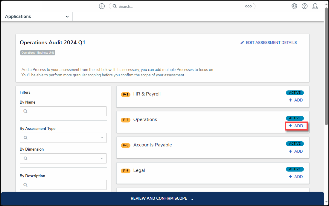Open the help question mark icon
Viewport: 329px width, 206px height.
pyautogui.click(x=304, y=6)
